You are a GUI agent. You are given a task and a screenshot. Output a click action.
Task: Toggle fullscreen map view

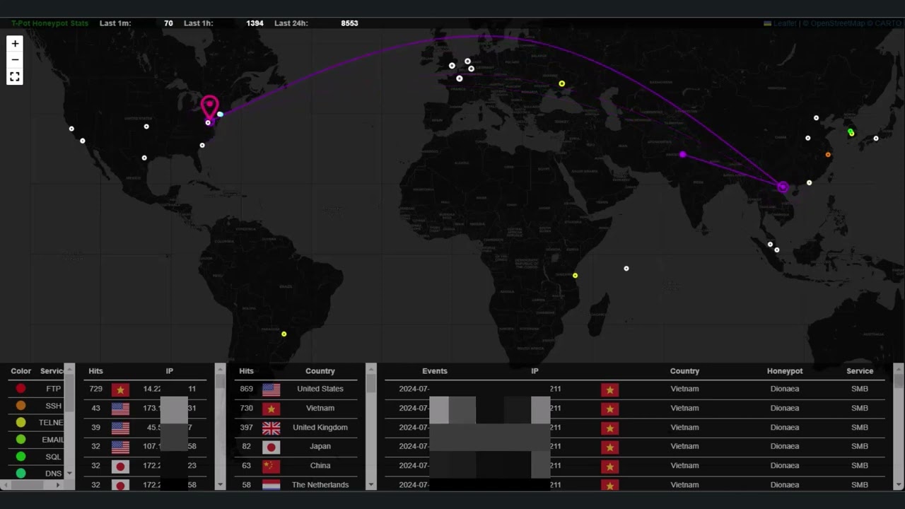pos(15,77)
